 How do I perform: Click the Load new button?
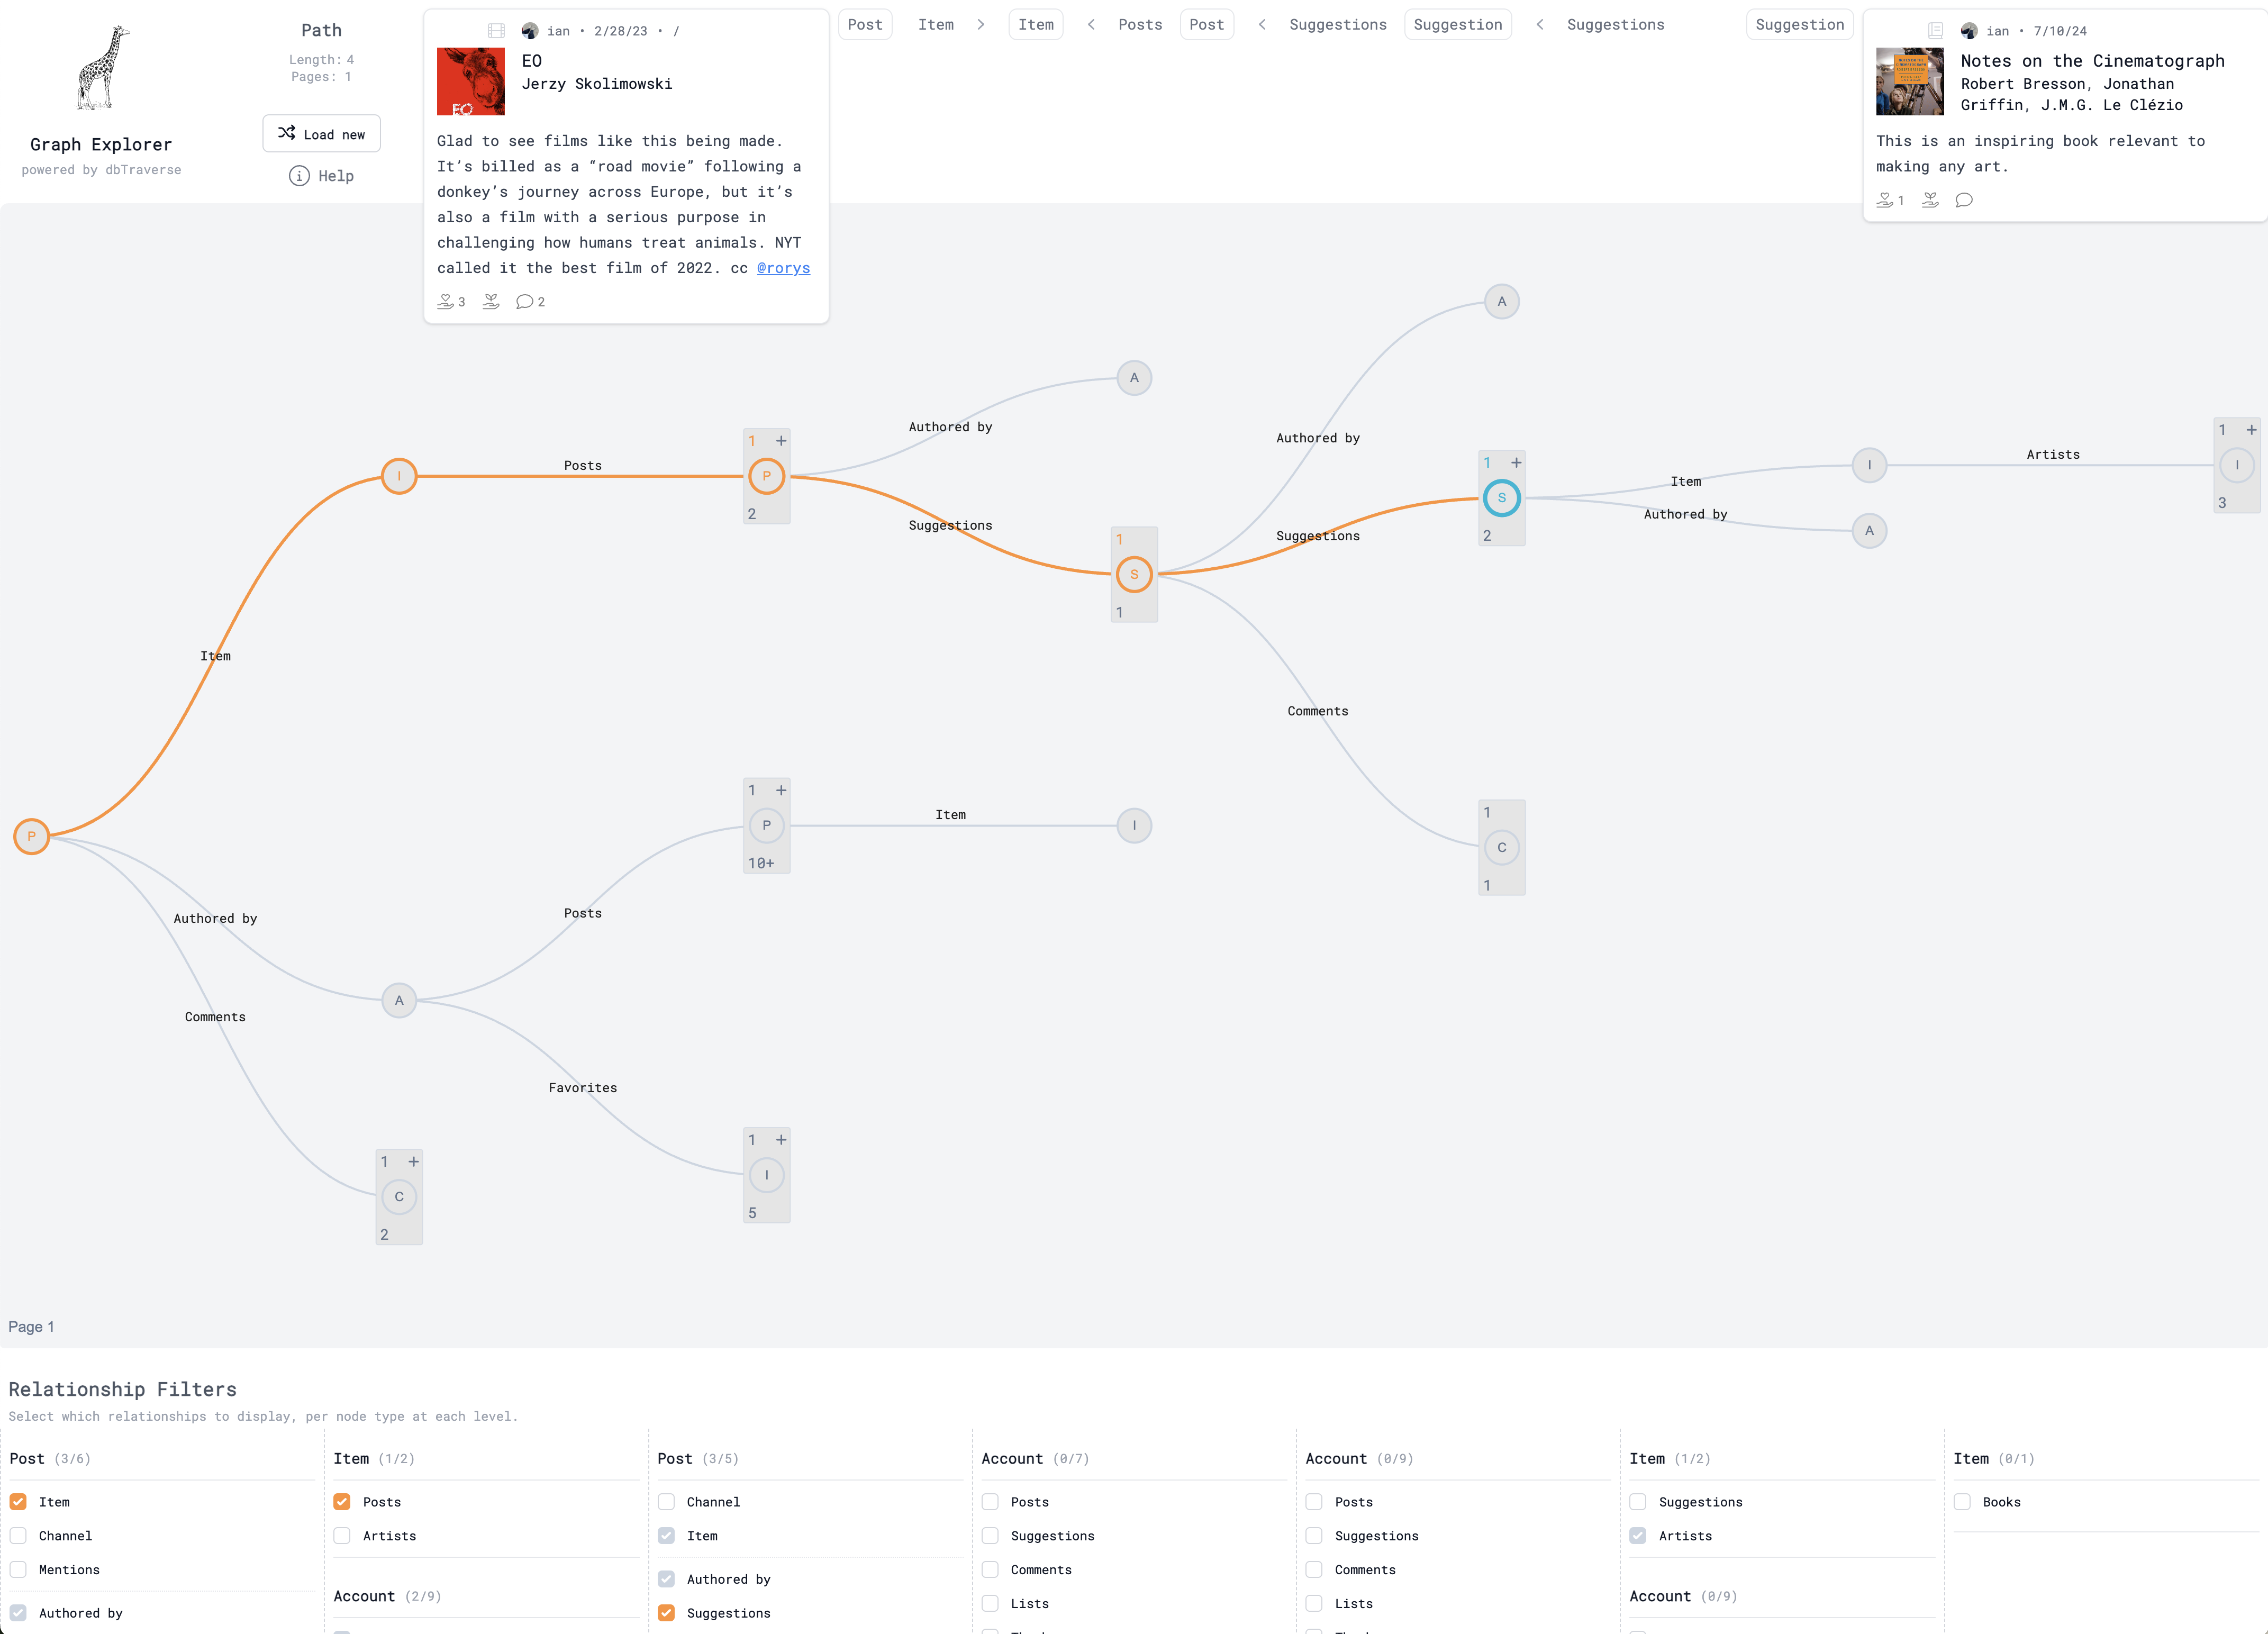[321, 134]
